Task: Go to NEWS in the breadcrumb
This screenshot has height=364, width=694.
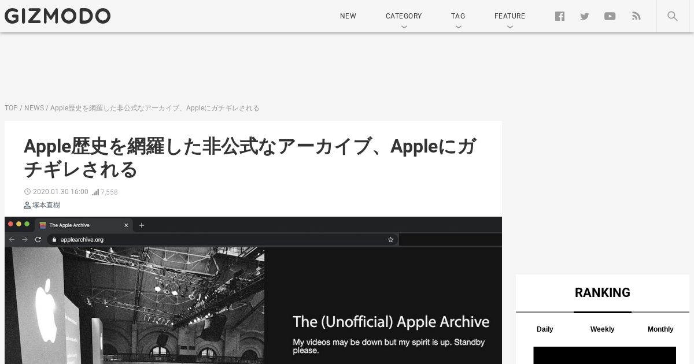Action: coord(34,108)
